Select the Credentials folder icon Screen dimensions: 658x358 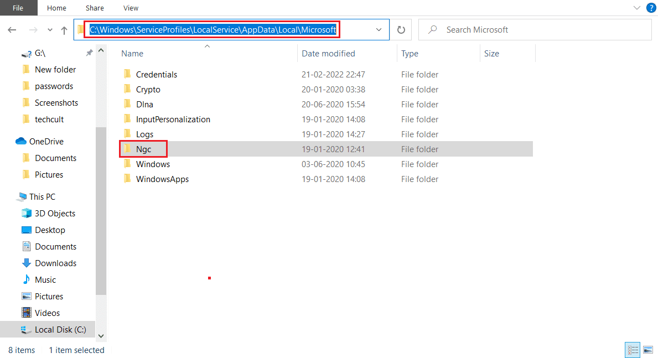(x=127, y=74)
